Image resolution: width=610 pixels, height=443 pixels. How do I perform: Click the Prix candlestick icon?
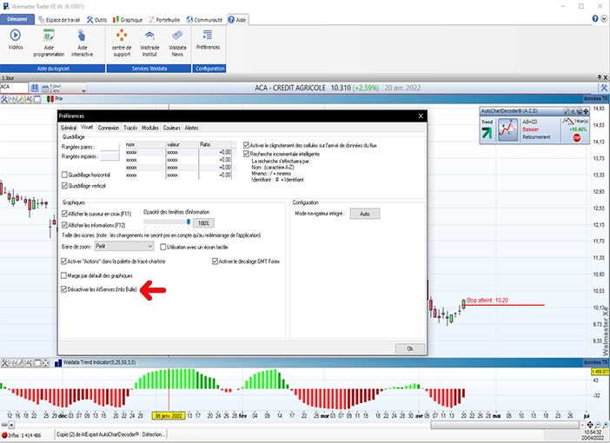point(50,99)
